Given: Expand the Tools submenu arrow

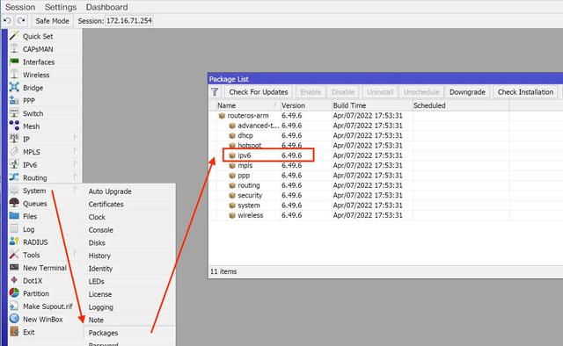Looking at the screenshot, I should [75, 255].
